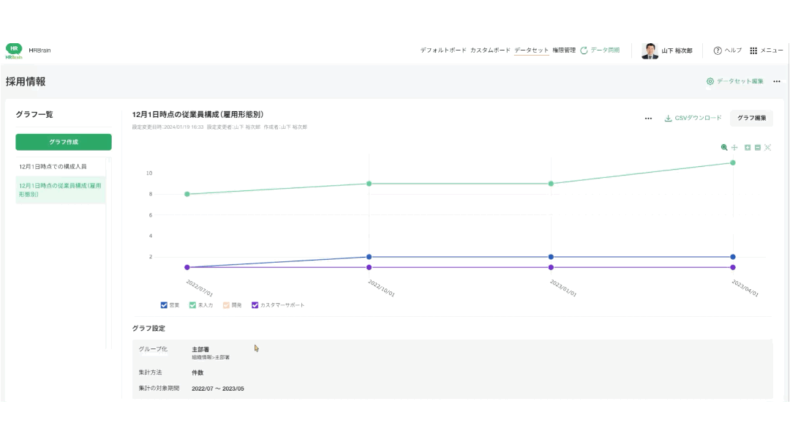Click the グラフ設定 section heading
Screen dimensions: 790x445
[148, 328]
